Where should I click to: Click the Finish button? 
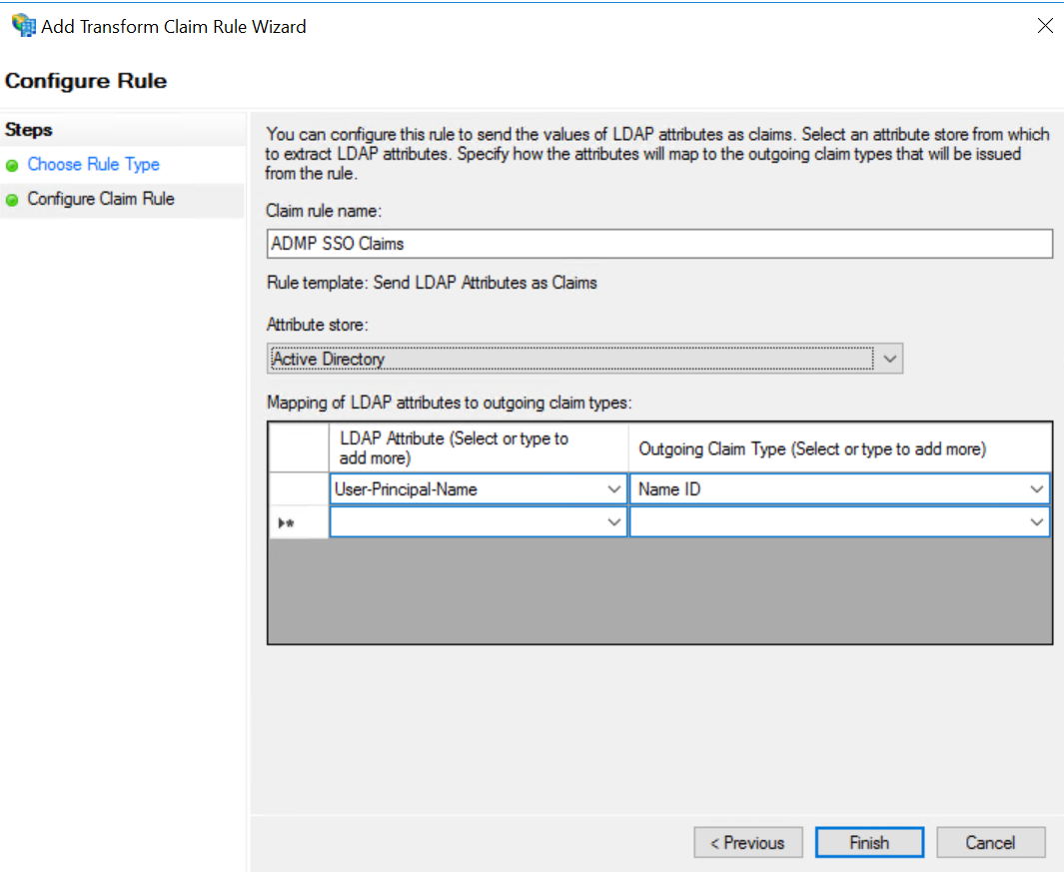pyautogui.click(x=869, y=843)
